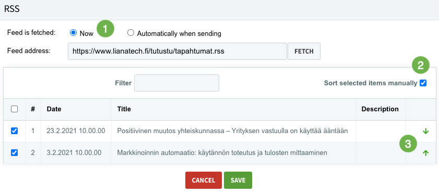Focus the Feed address input field

(177, 51)
